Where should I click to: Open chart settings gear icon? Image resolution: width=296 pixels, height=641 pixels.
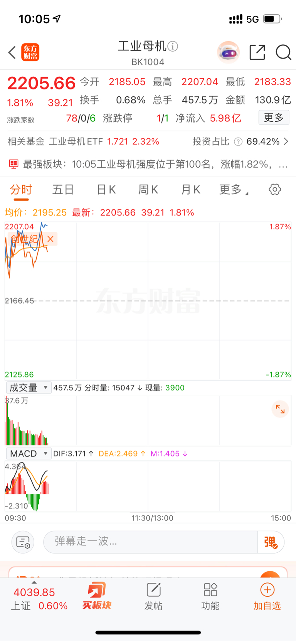(274, 190)
